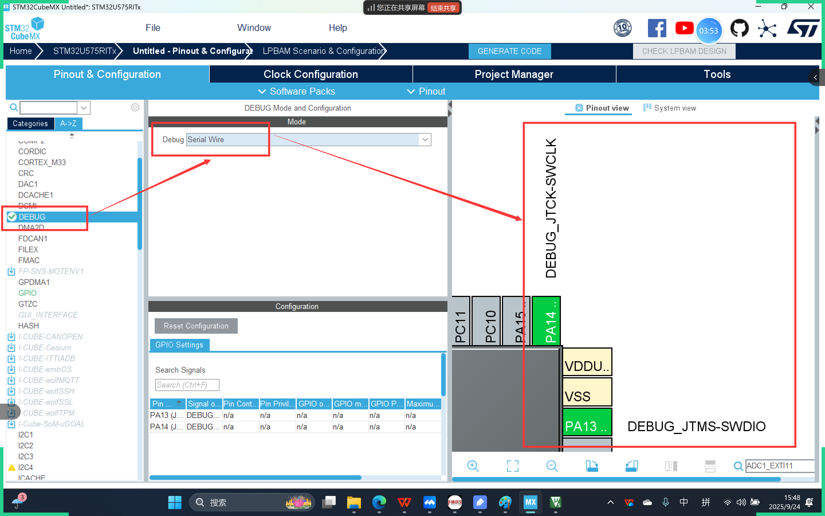Viewport: 825px width, 516px height.
Task: Expand the Pinout menu
Action: 426,91
